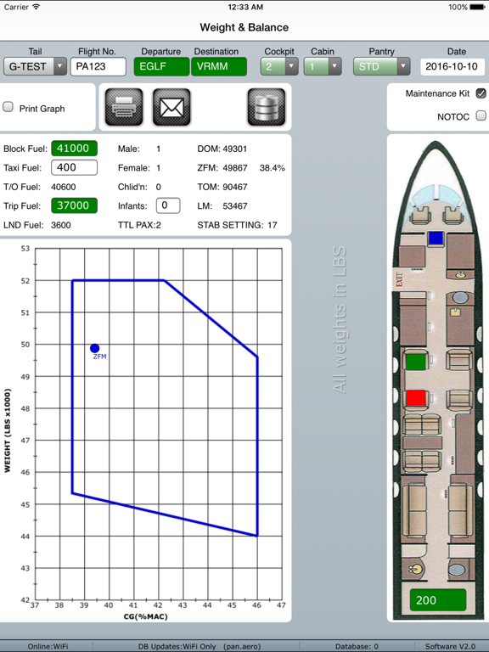Viewport: 489px width, 652px height.
Task: Open the Cockpit crew count dropdown
Action: pos(279,66)
